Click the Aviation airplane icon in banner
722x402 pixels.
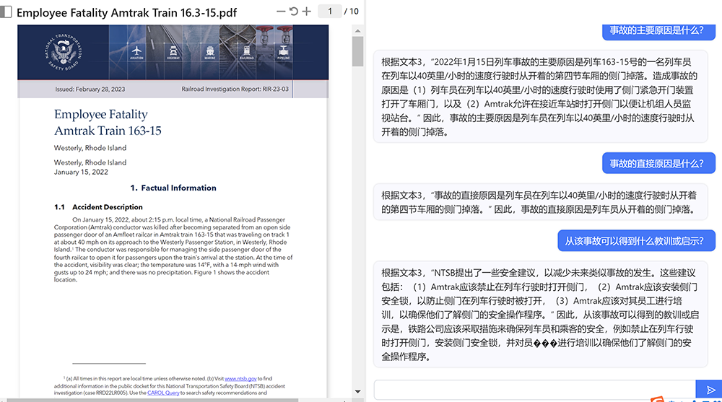tap(137, 51)
